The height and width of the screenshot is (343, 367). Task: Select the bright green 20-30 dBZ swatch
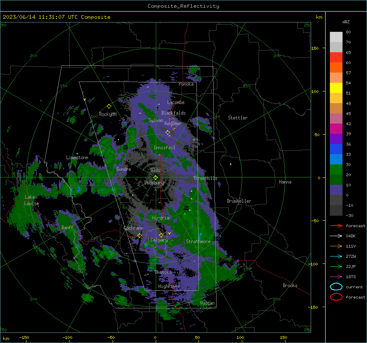tap(336, 170)
